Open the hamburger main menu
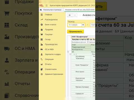134x100 pixels. (47, 6)
